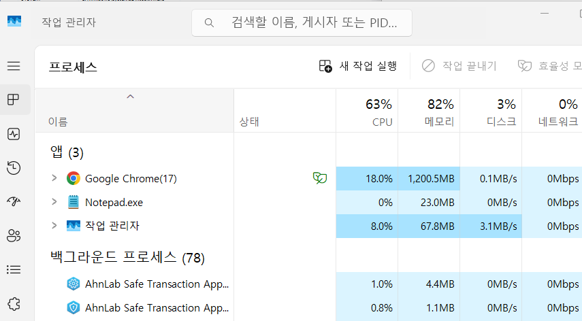Click Chrome's 0.1MB/s disk value
The height and width of the screenshot is (321, 582).
(498, 179)
